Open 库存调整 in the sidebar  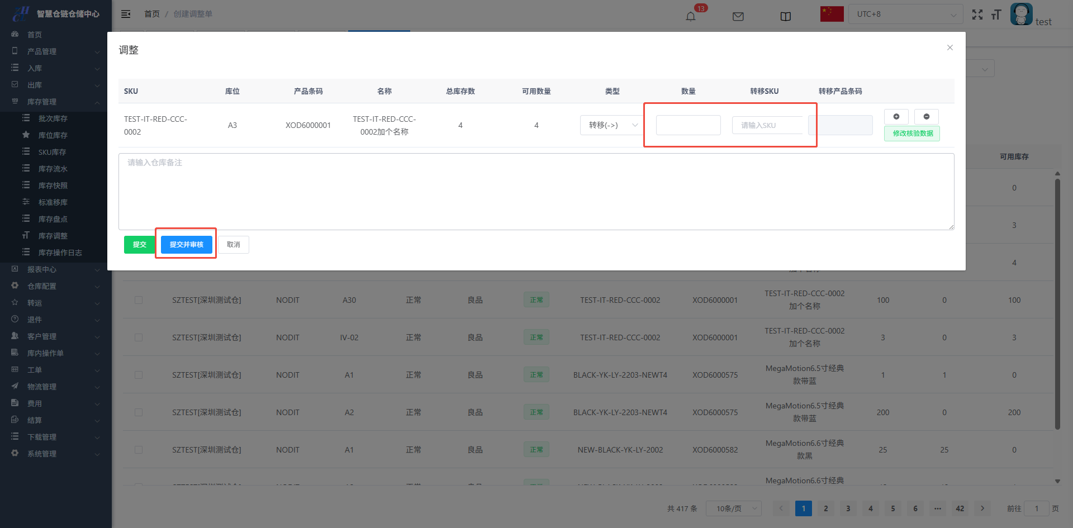53,236
